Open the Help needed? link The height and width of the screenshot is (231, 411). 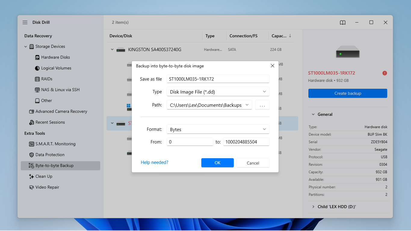point(155,162)
